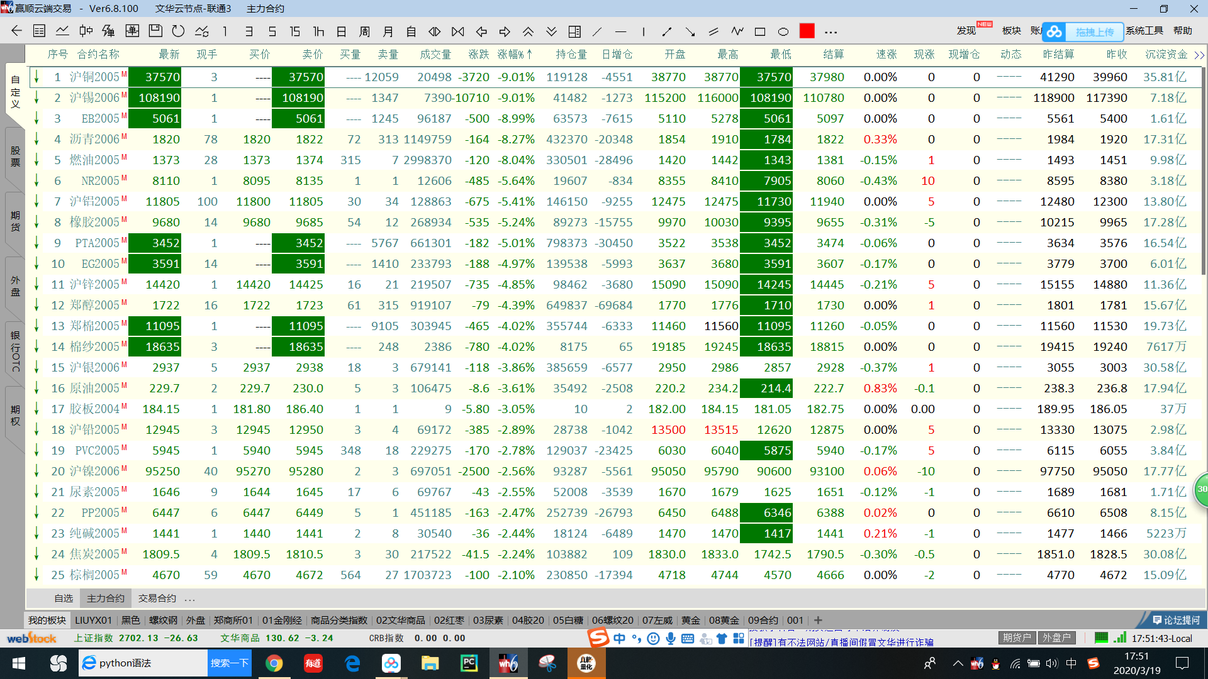Expand more columns with >> arrows
This screenshot has height=679, width=1208.
(1199, 55)
